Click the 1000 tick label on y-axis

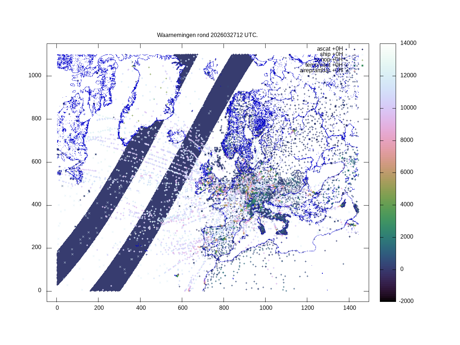click(x=35, y=75)
